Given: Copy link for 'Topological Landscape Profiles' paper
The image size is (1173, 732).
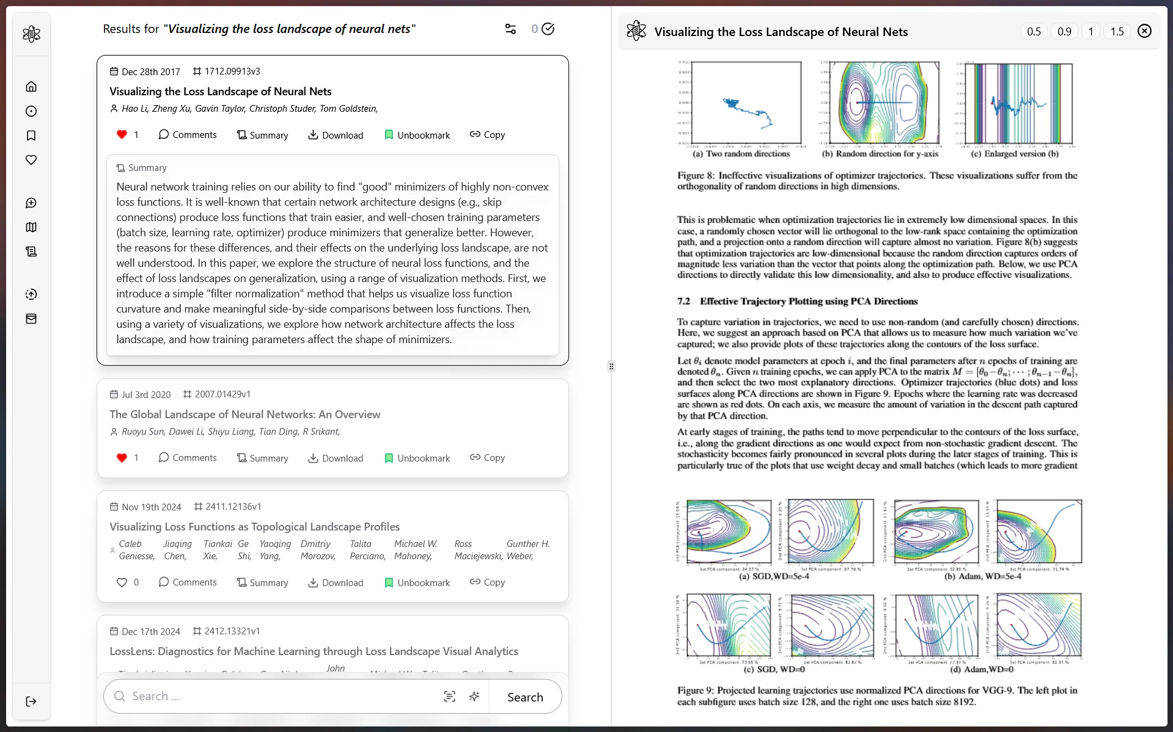Looking at the screenshot, I should click(x=487, y=582).
